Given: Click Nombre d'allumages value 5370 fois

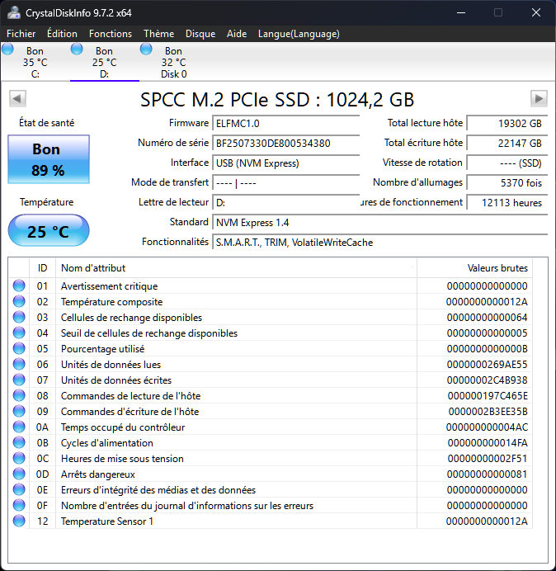Looking at the screenshot, I should pyautogui.click(x=507, y=183).
